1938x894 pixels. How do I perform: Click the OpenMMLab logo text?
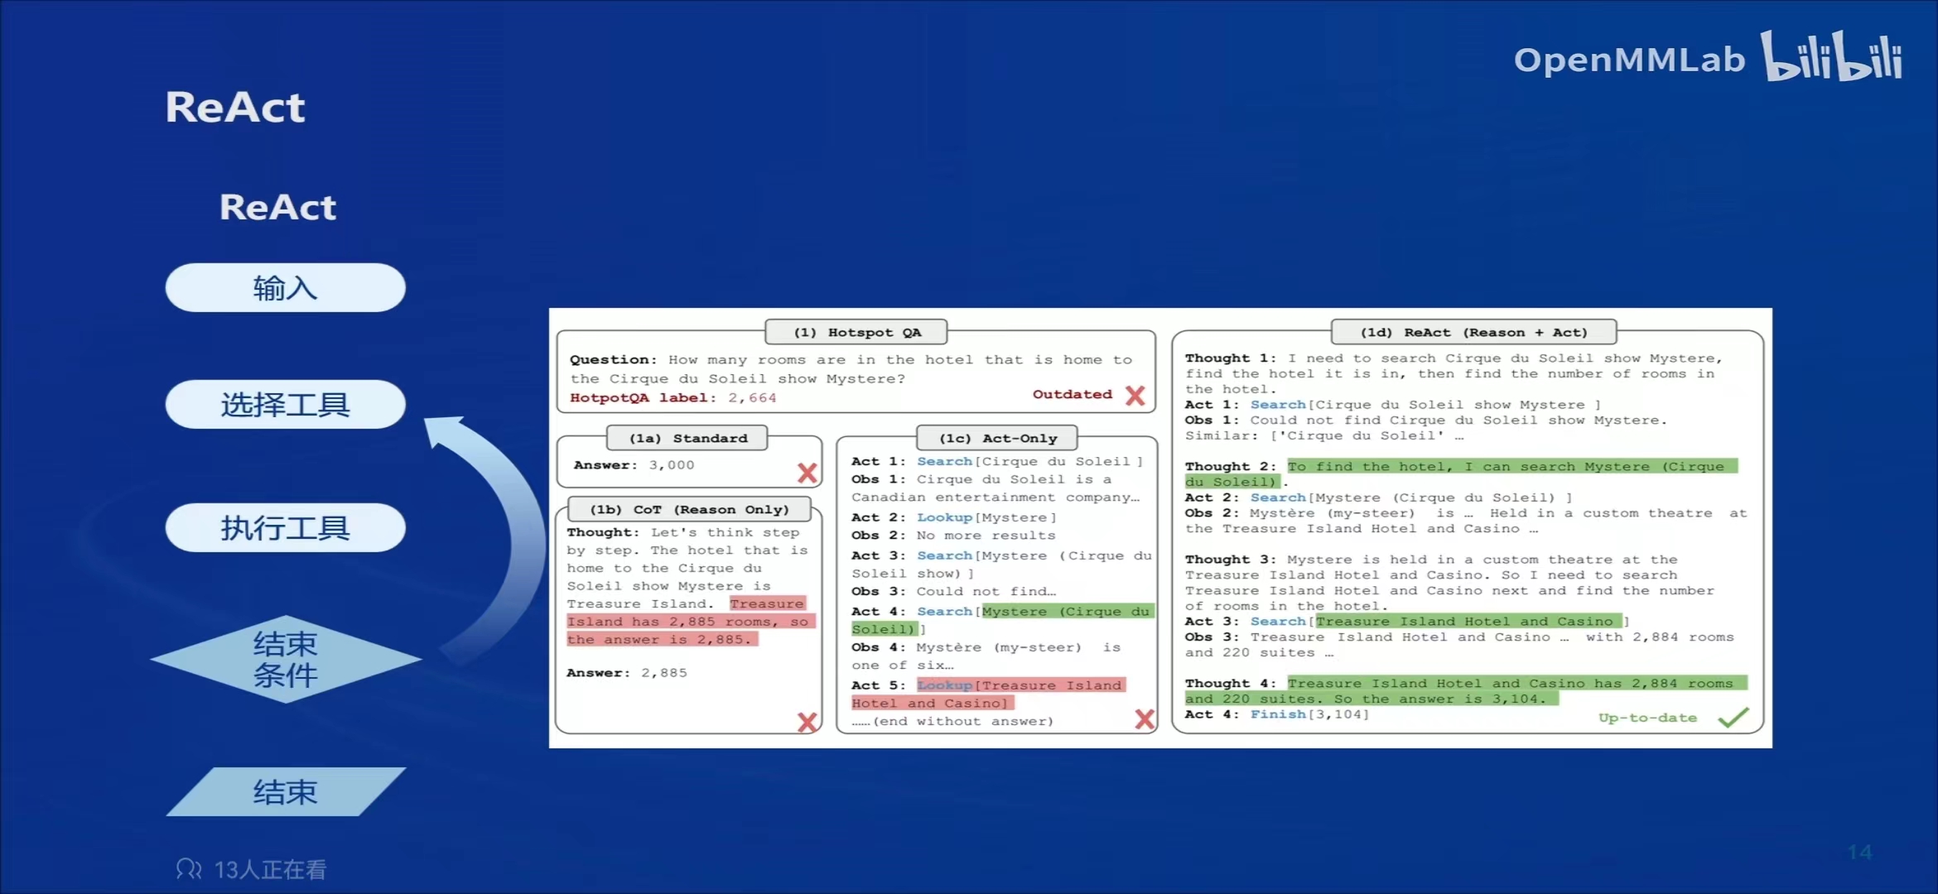pyautogui.click(x=1628, y=60)
